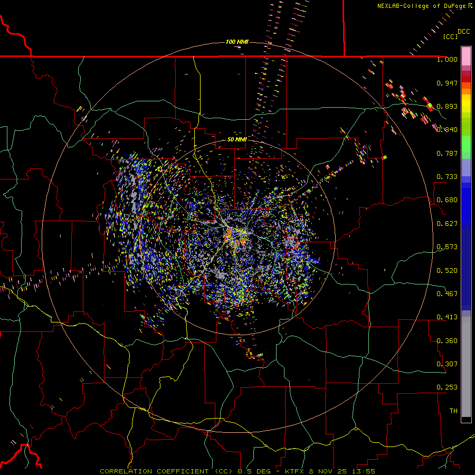The width and height of the screenshot is (475, 475).
Task: Click the pink top segment of color bar
Action: point(466,56)
